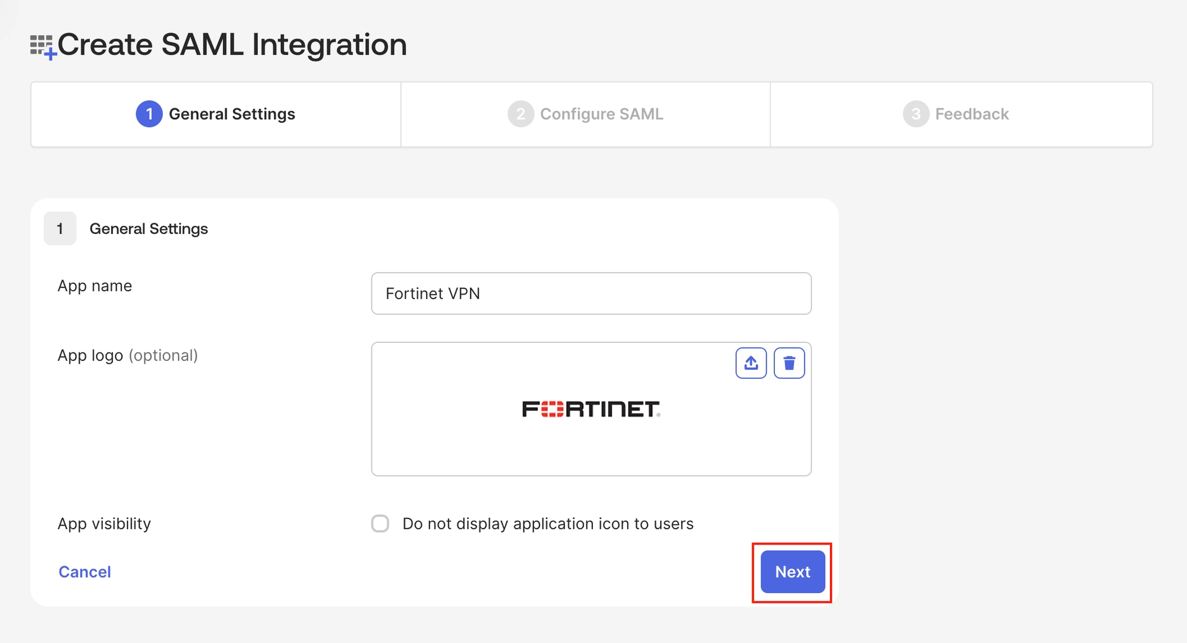
Task: Click the step 1 circle badge
Action: tap(149, 114)
